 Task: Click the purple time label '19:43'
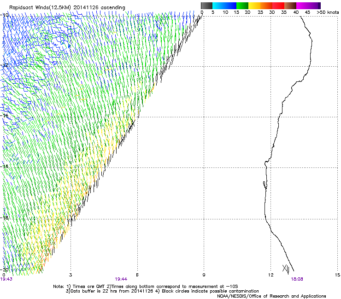click(6, 279)
